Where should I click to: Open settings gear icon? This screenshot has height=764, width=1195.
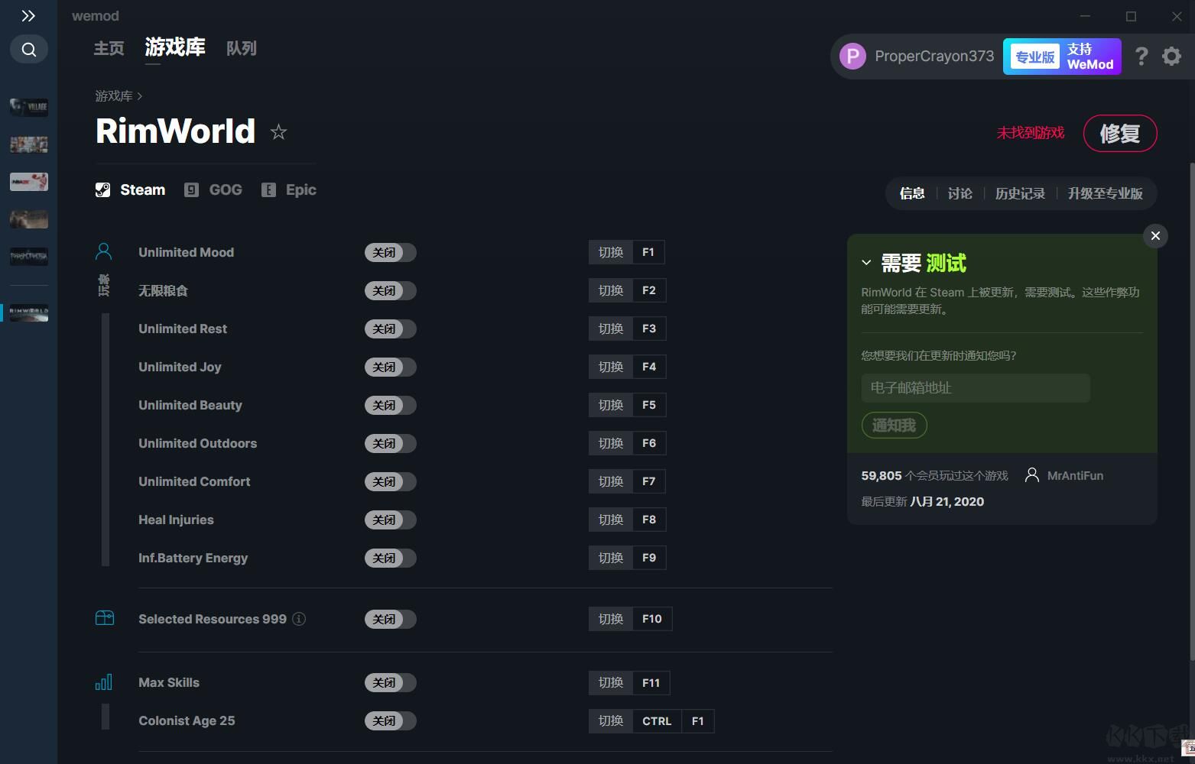[1171, 57]
